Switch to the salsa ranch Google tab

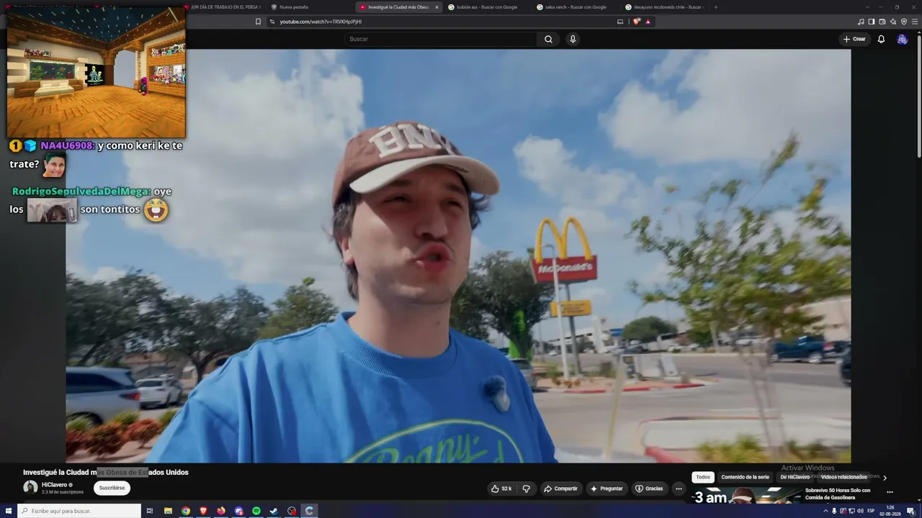(x=576, y=7)
